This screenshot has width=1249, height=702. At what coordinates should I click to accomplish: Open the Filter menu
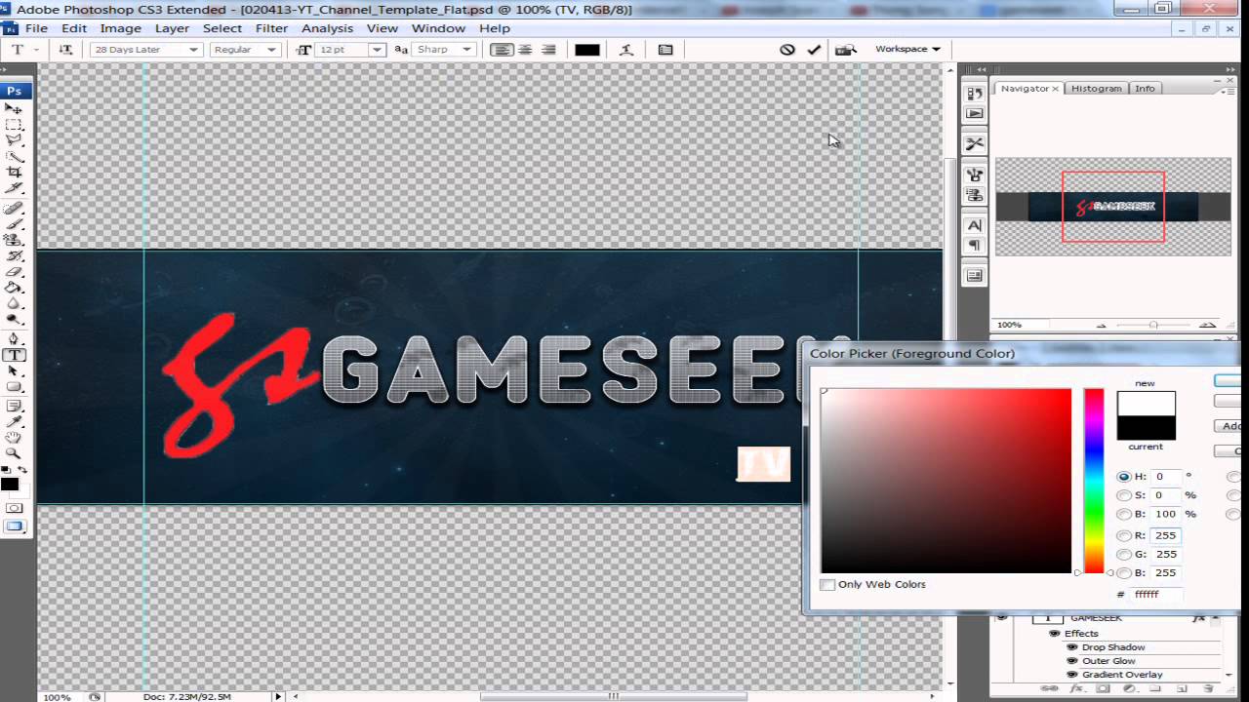(x=271, y=28)
